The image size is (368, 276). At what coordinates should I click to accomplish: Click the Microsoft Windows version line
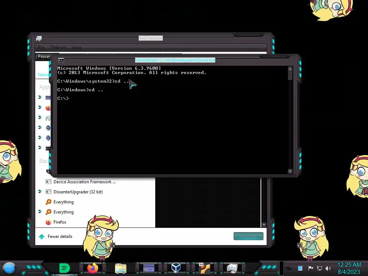click(x=109, y=68)
